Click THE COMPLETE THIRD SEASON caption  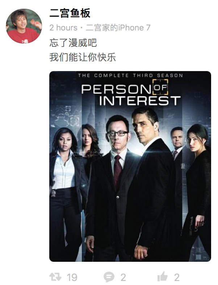tap(130, 75)
